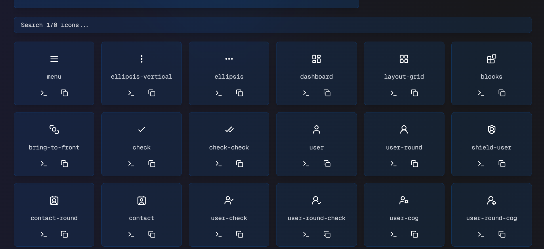
Task: Copy the user-cog icon
Action: [x=414, y=234]
